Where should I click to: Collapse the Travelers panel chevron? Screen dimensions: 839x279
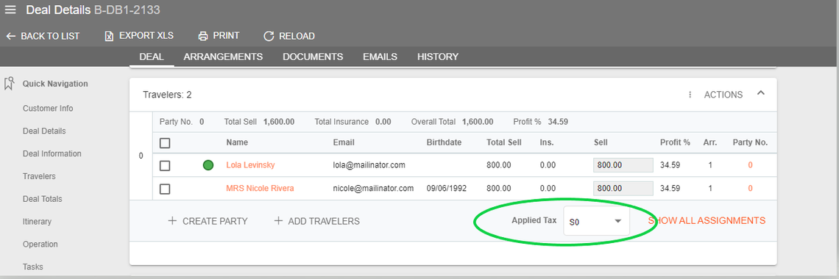(x=761, y=93)
